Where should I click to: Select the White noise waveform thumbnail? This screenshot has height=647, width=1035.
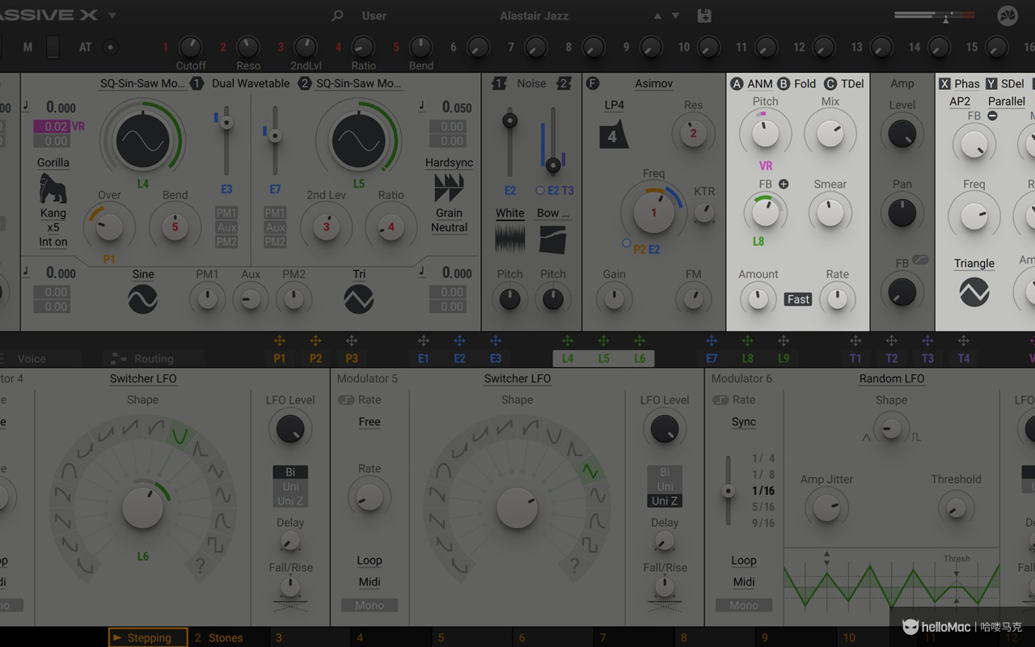click(x=509, y=239)
